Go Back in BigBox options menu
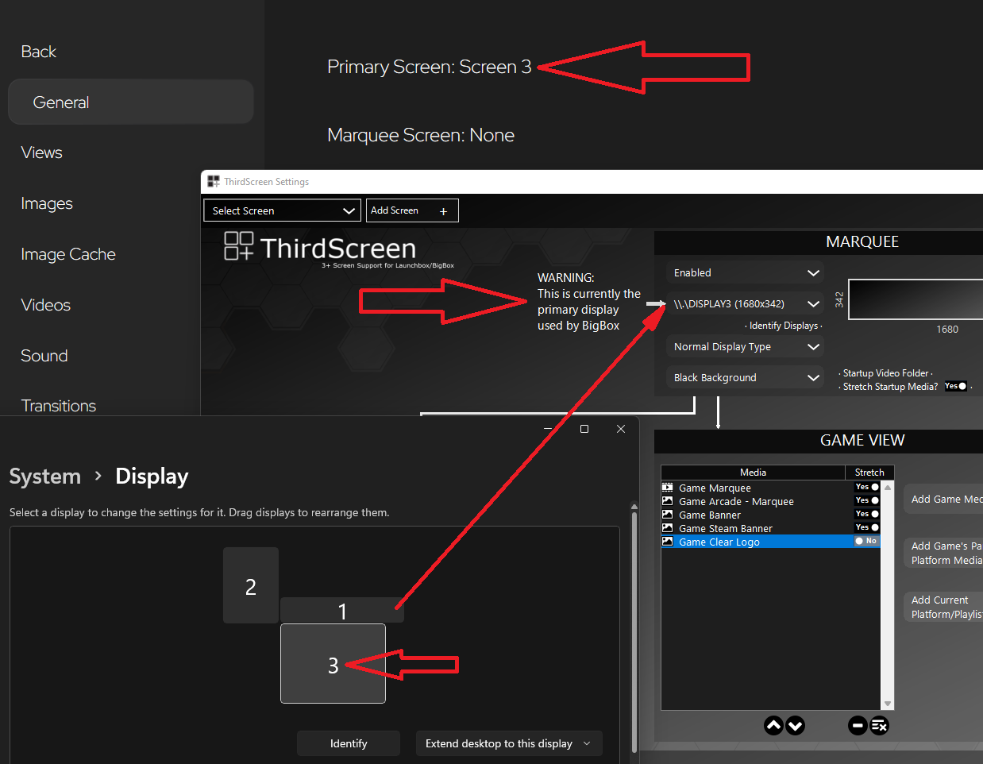 point(38,52)
